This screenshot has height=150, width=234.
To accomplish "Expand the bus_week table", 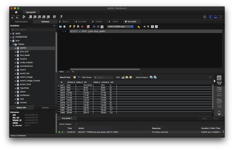I will point(15,55).
